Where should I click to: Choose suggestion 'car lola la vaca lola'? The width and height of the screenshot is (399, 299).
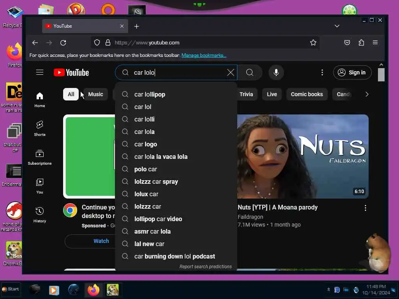click(x=176, y=157)
